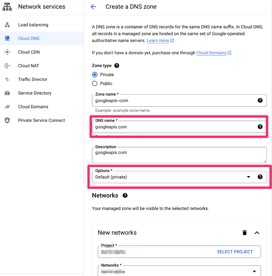Go back using the blue arrow
Screen dimensions: 272x276
93,7
